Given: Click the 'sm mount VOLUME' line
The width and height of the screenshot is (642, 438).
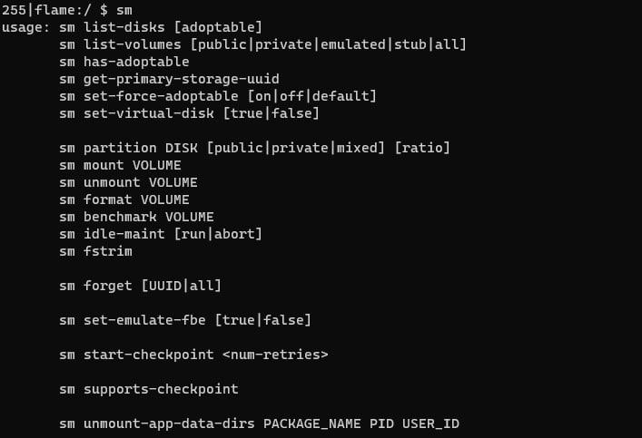Looking at the screenshot, I should (x=120, y=165).
